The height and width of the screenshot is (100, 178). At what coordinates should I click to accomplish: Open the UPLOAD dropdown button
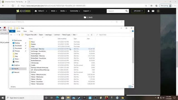tap(138, 11)
